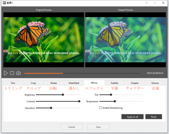Select the WaterMark tab

point(74,83)
